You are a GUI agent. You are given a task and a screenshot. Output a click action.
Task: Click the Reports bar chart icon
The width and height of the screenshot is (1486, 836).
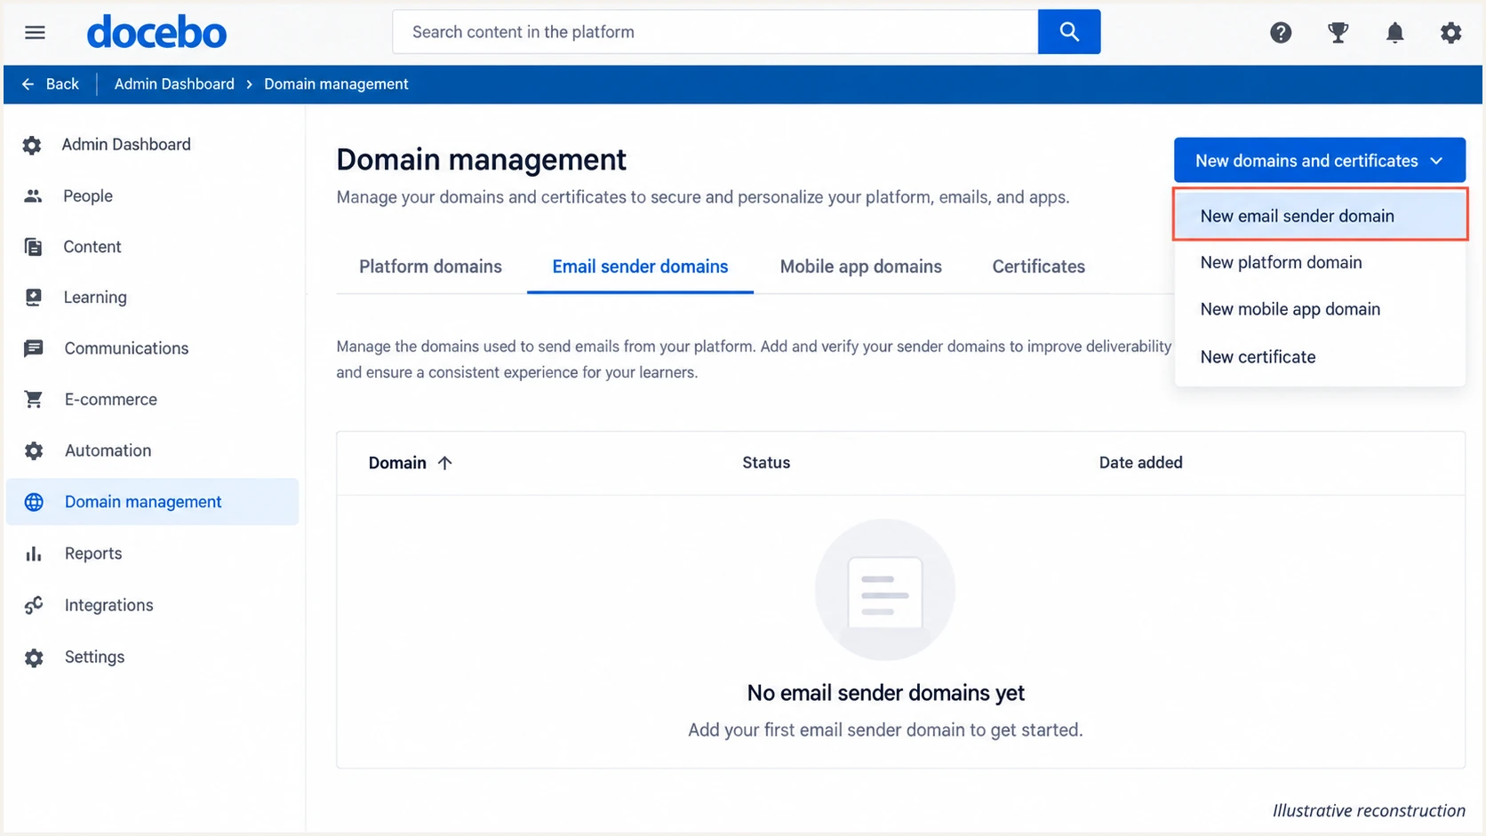point(33,553)
